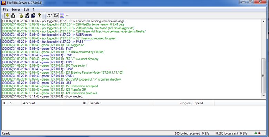Click the colored grid sort icon

click(62, 15)
